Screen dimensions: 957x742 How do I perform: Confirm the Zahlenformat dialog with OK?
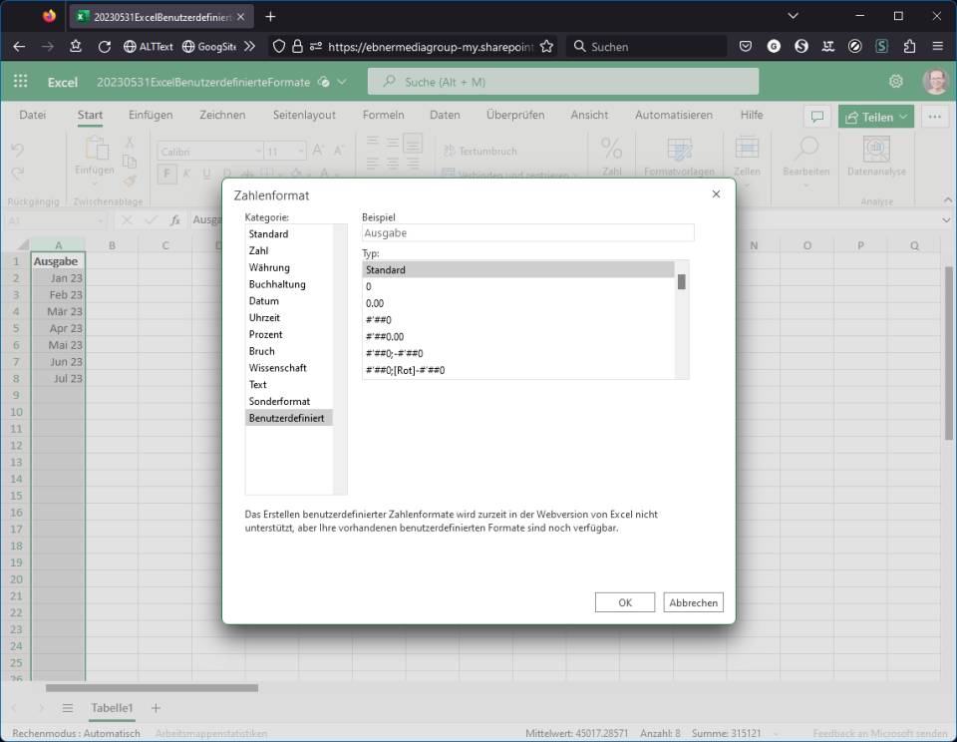624,601
